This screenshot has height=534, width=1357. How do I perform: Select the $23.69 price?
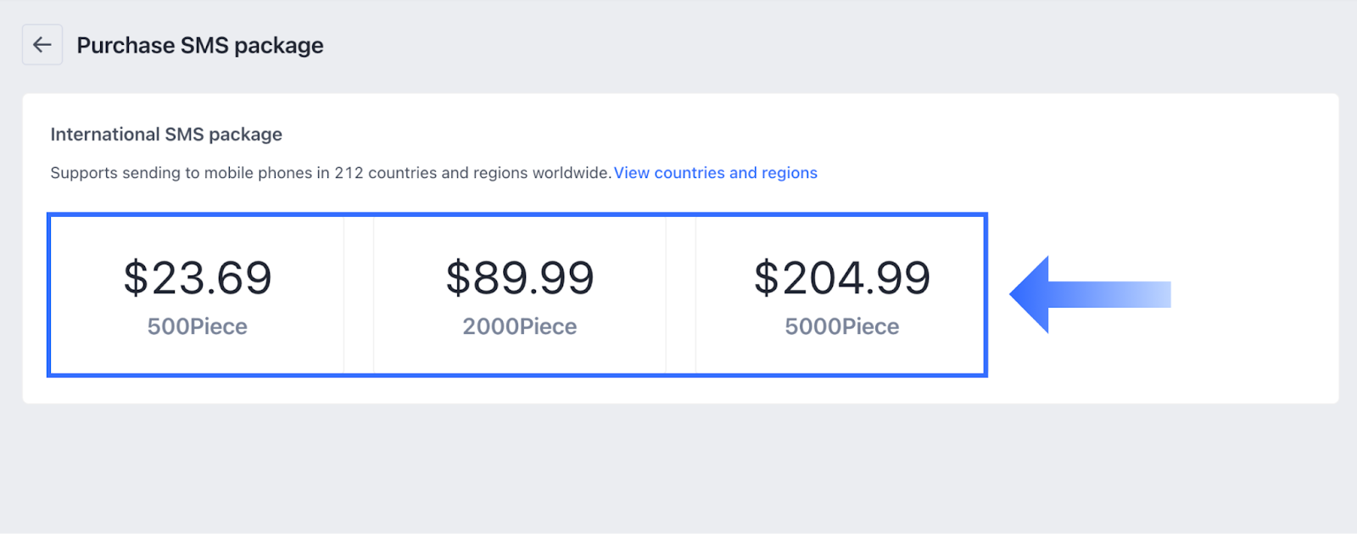[198, 278]
